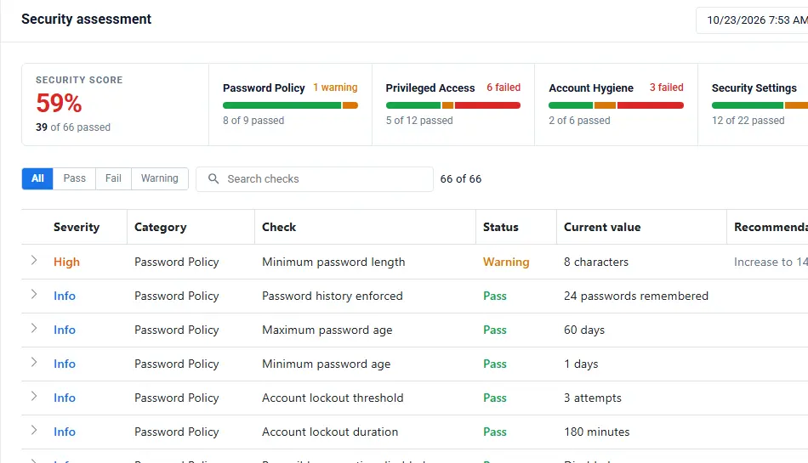808x463 pixels.
Task: Sort by the Status column header
Action: coord(500,227)
